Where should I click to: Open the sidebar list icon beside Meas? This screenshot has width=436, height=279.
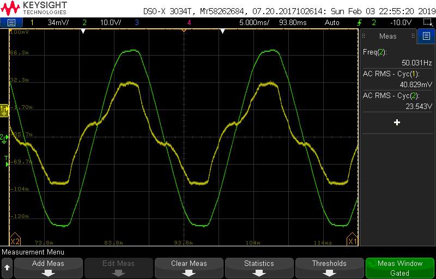pos(426,36)
